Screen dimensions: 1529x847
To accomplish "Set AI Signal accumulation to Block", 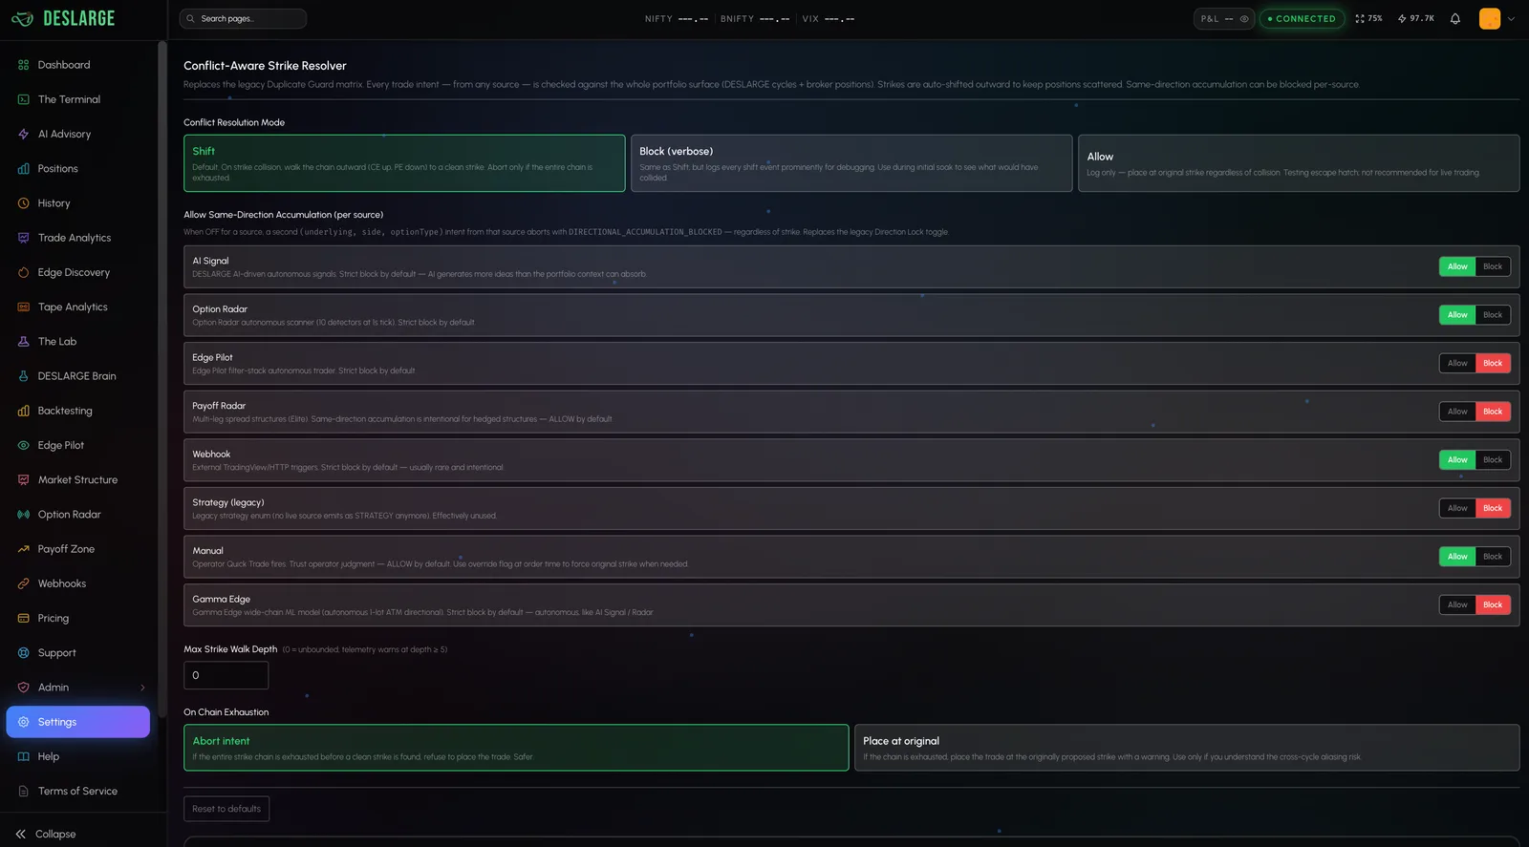I will pyautogui.click(x=1493, y=266).
